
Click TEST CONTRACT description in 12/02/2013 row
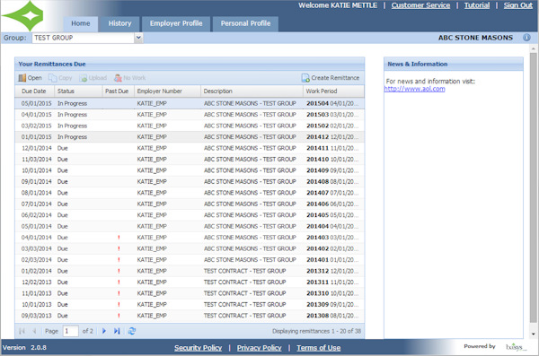244,282
